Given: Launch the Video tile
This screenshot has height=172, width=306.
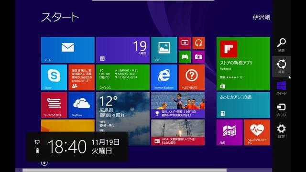Looking at the screenshot, I should point(185,43).
